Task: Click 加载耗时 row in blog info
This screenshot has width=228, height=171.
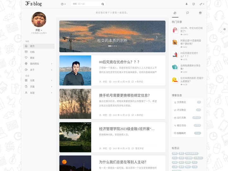Action: [187, 133]
